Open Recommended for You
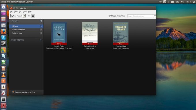Image resolution: width=196 pixels, height=110 pixels. pyautogui.click(x=24, y=92)
